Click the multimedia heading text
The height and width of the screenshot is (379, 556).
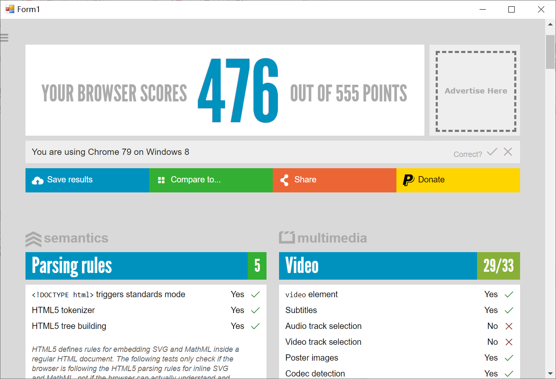point(332,238)
